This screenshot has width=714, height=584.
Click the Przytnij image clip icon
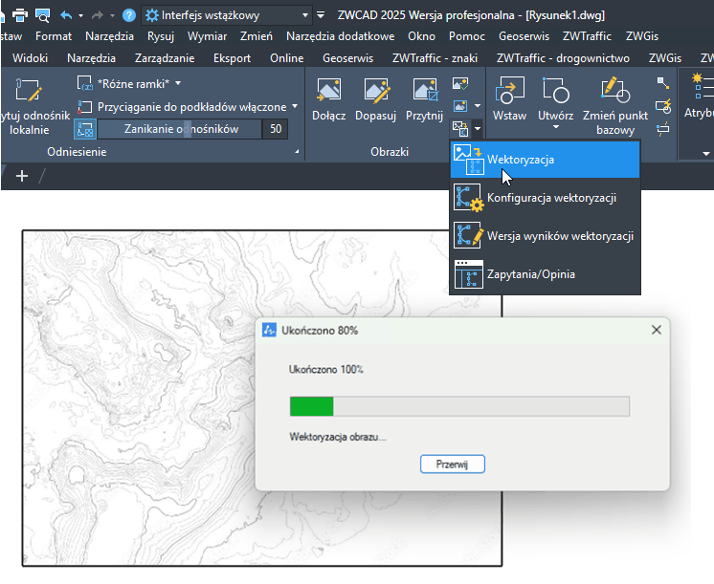pyautogui.click(x=425, y=90)
